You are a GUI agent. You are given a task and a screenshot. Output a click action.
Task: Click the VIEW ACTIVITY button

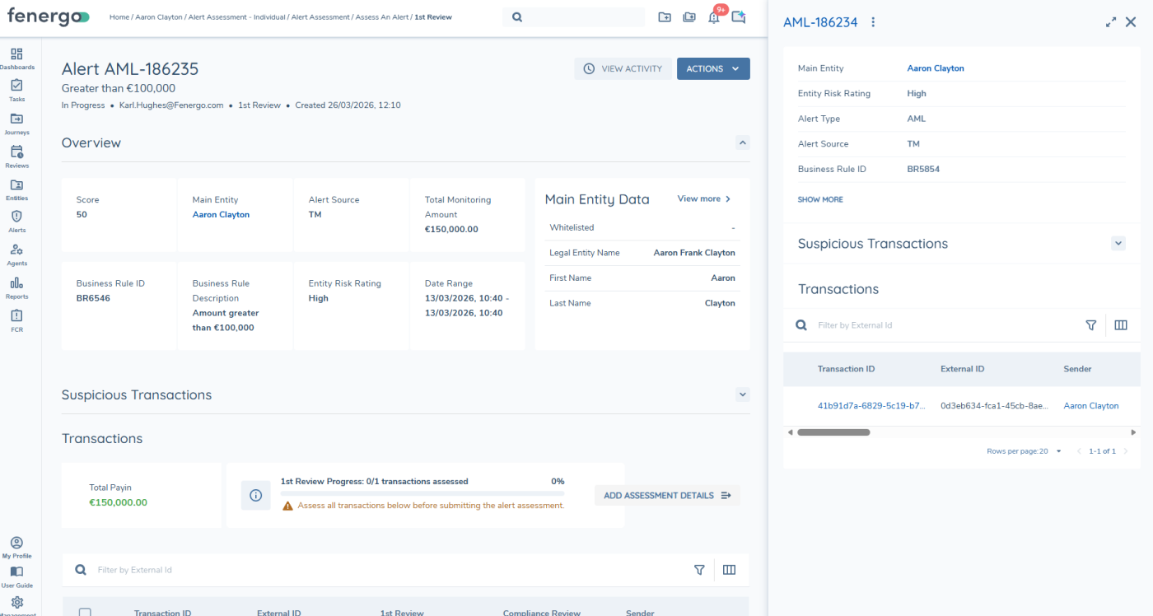tap(623, 69)
